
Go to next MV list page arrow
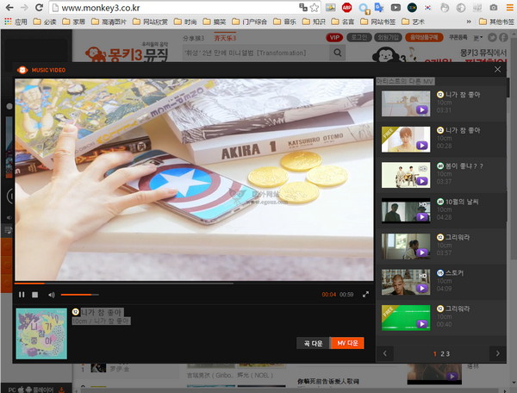(x=497, y=353)
